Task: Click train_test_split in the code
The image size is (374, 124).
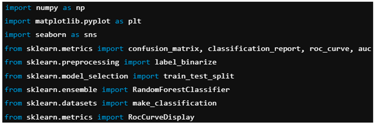Action: pyautogui.click(x=199, y=76)
